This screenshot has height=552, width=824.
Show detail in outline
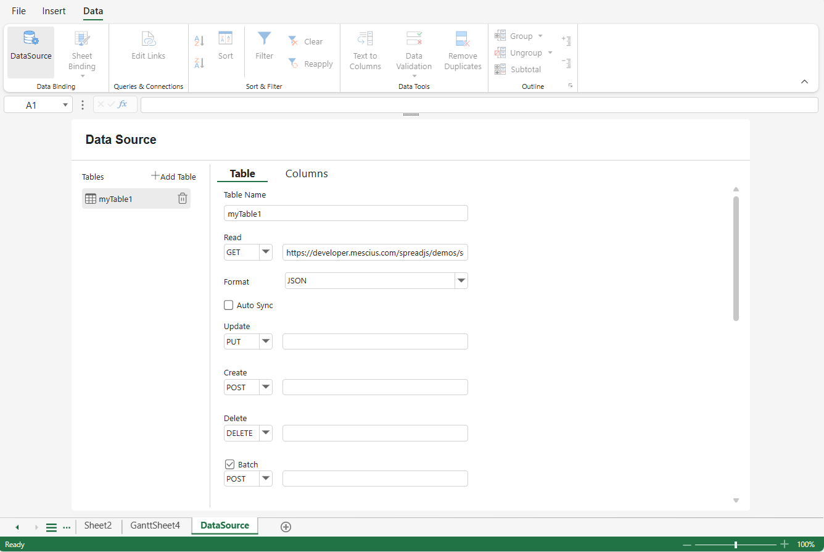tap(566, 41)
